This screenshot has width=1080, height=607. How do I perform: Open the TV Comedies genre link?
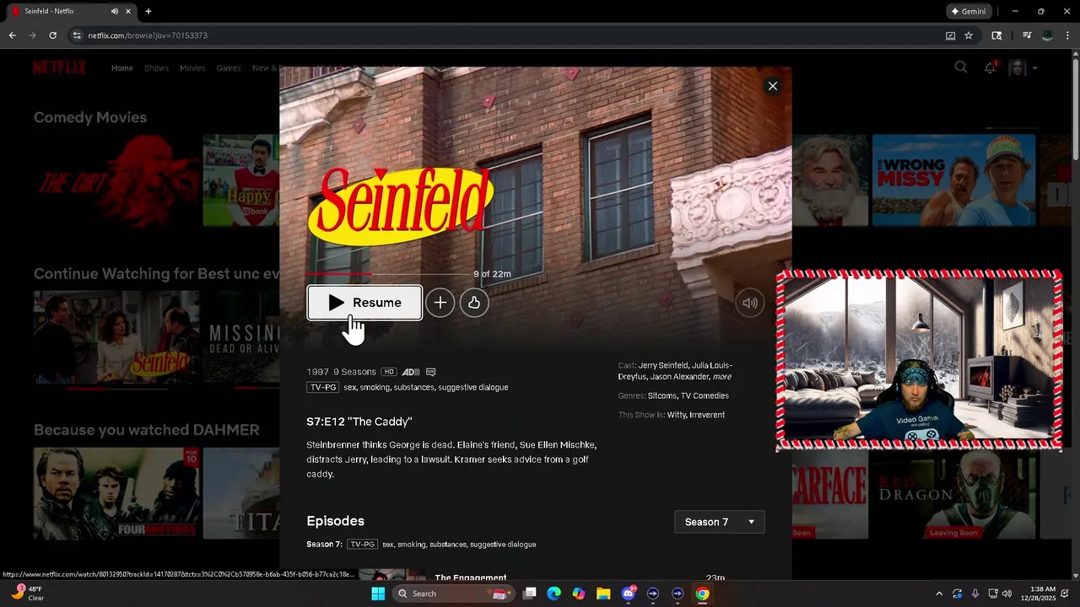click(x=705, y=395)
